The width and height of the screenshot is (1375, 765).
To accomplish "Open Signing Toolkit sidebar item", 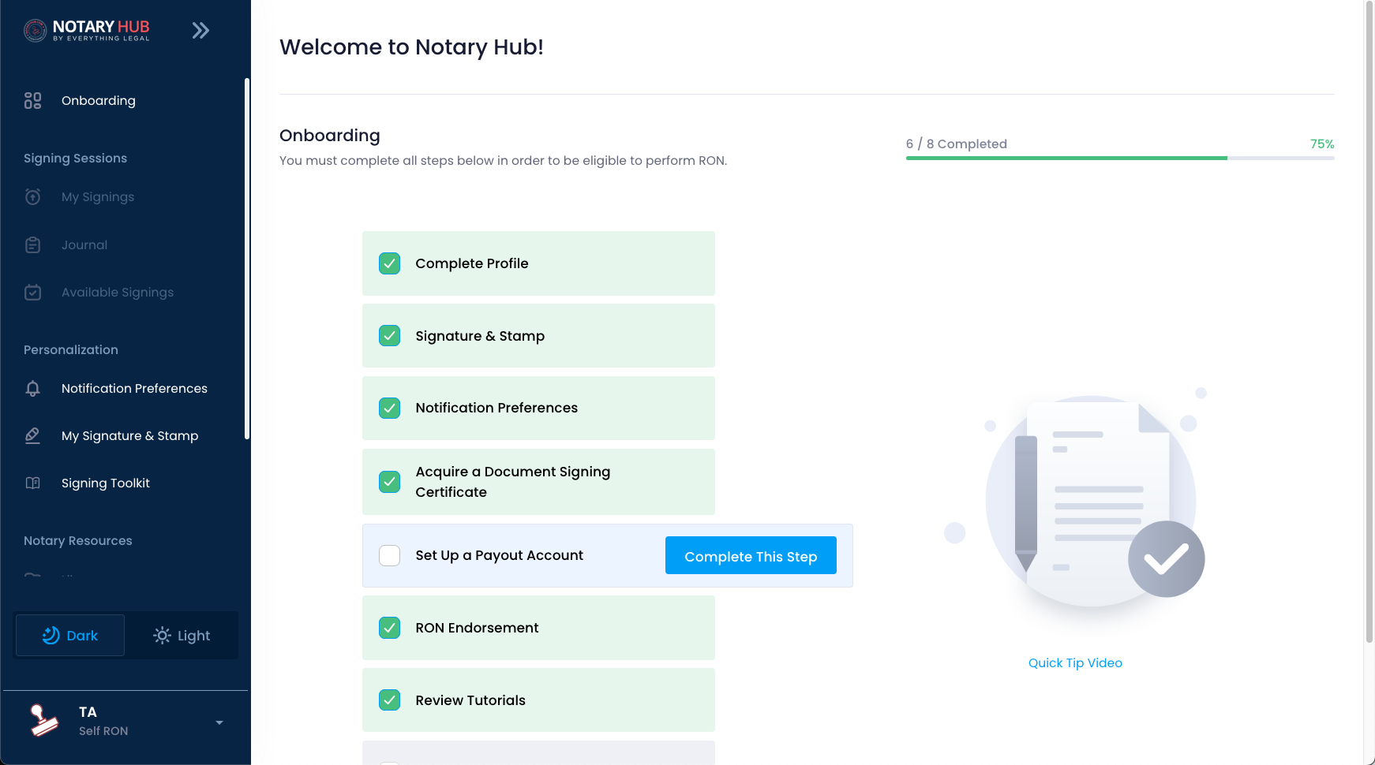I will pos(106,483).
